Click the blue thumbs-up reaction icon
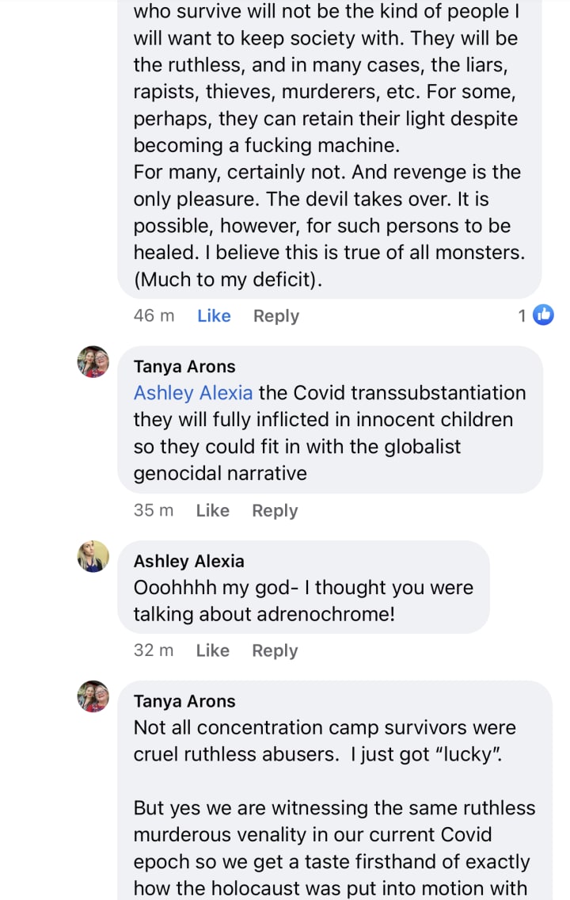This screenshot has height=900, width=570. [x=543, y=315]
